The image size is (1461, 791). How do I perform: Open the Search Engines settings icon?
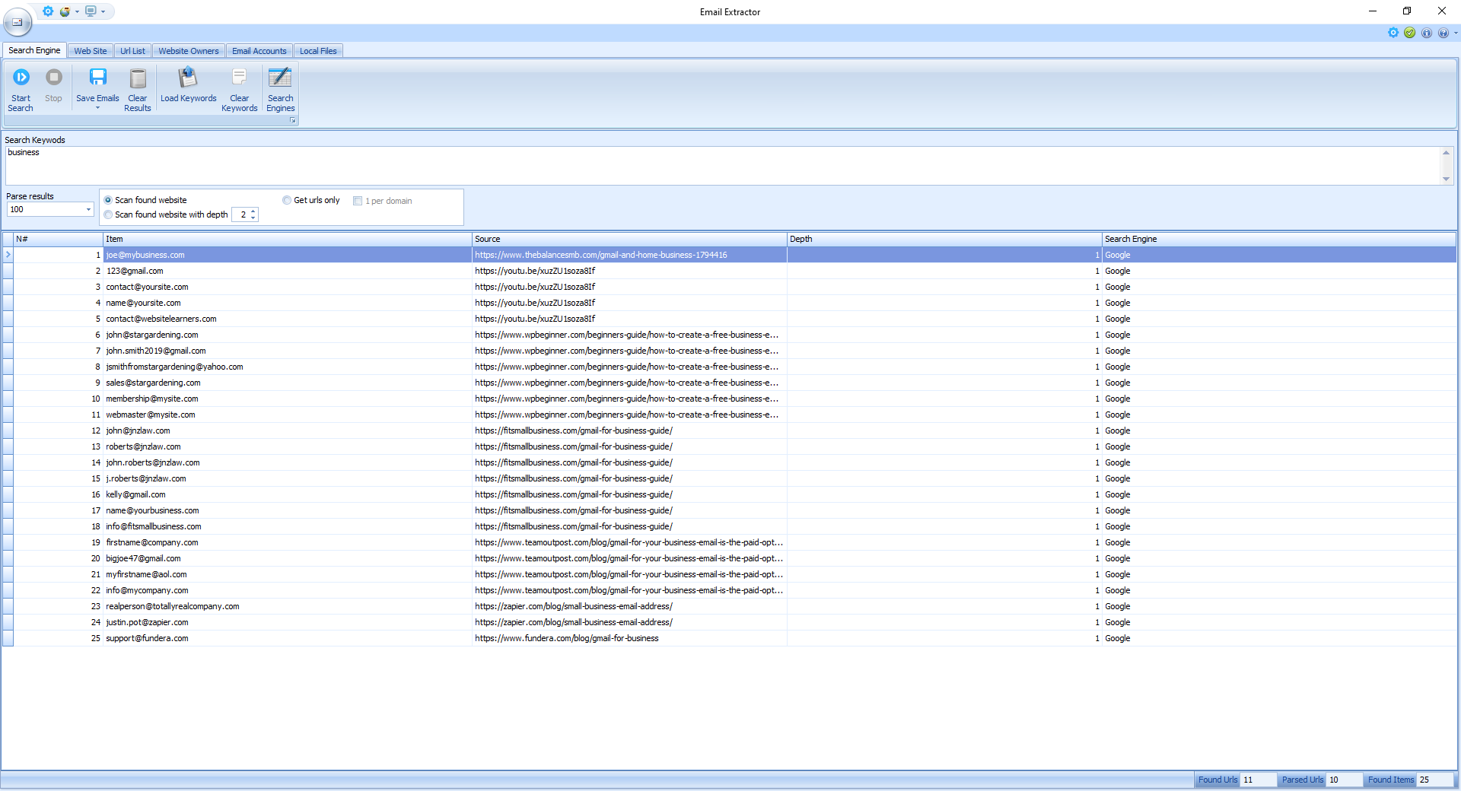tap(280, 78)
